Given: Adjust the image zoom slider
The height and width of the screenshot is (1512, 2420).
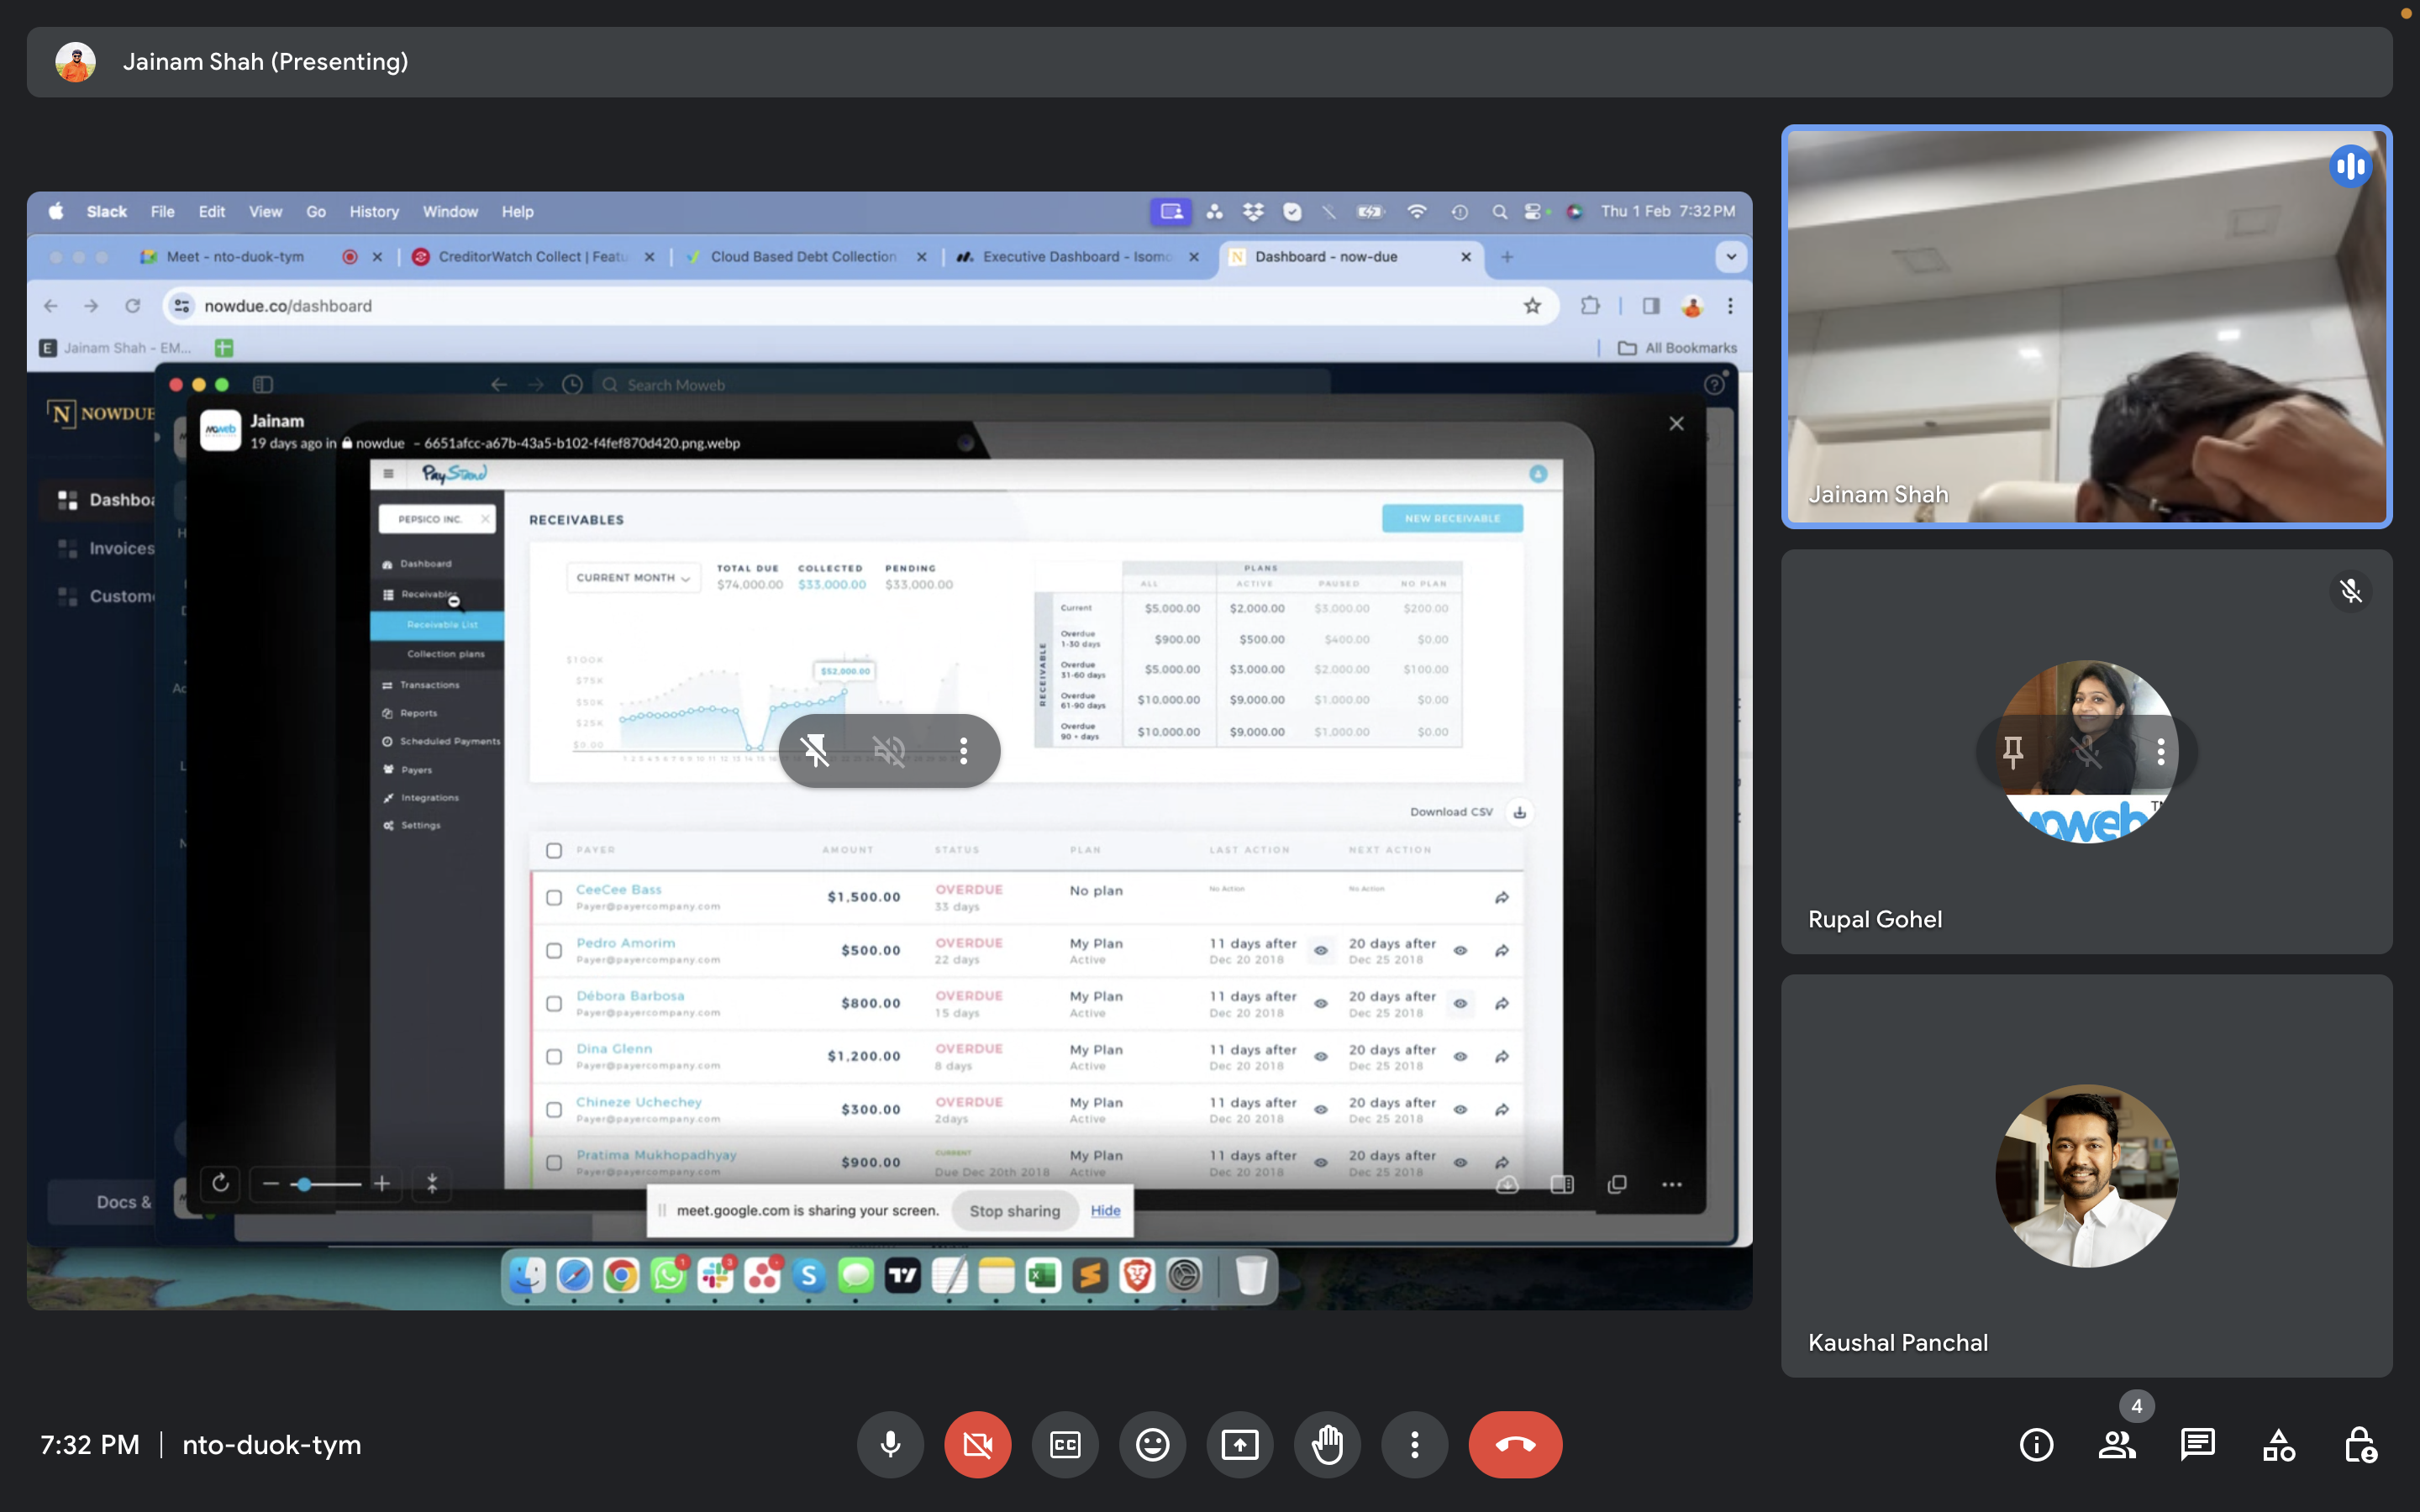Looking at the screenshot, I should pyautogui.click(x=328, y=1184).
